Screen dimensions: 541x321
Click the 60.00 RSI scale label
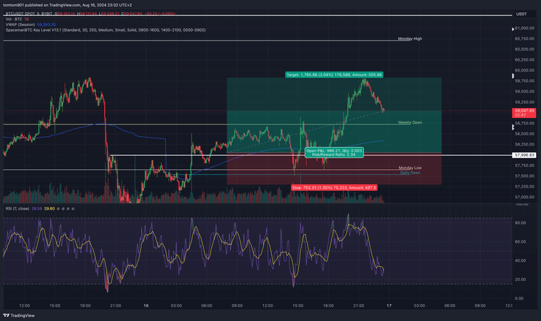coord(520,242)
